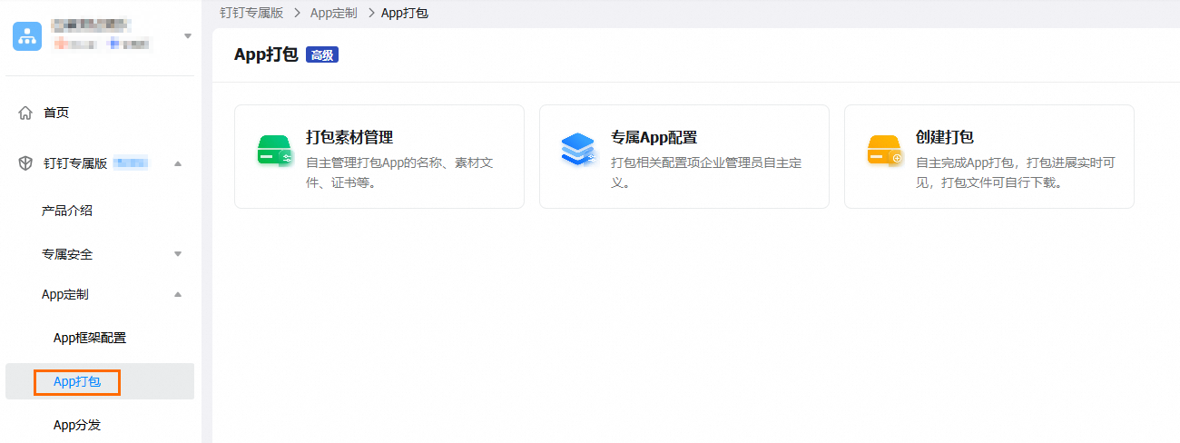Click the 自主完成App打包 description text
The image size is (1180, 443).
[1016, 172]
